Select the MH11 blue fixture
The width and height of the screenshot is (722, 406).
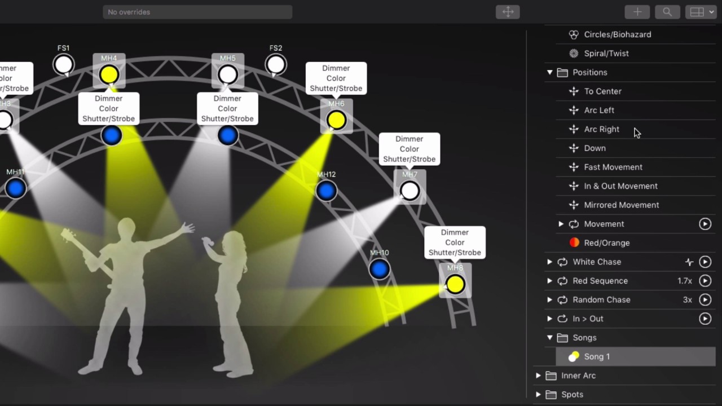[15, 188]
